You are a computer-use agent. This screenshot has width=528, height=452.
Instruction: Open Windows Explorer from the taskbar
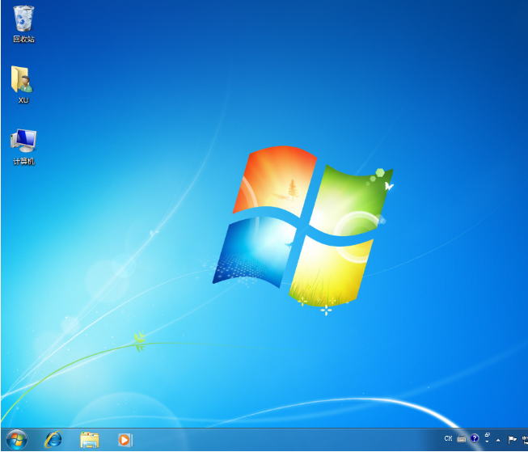pos(90,440)
